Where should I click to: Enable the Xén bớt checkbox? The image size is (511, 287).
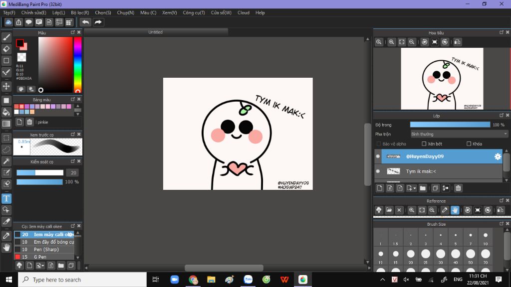point(424,144)
